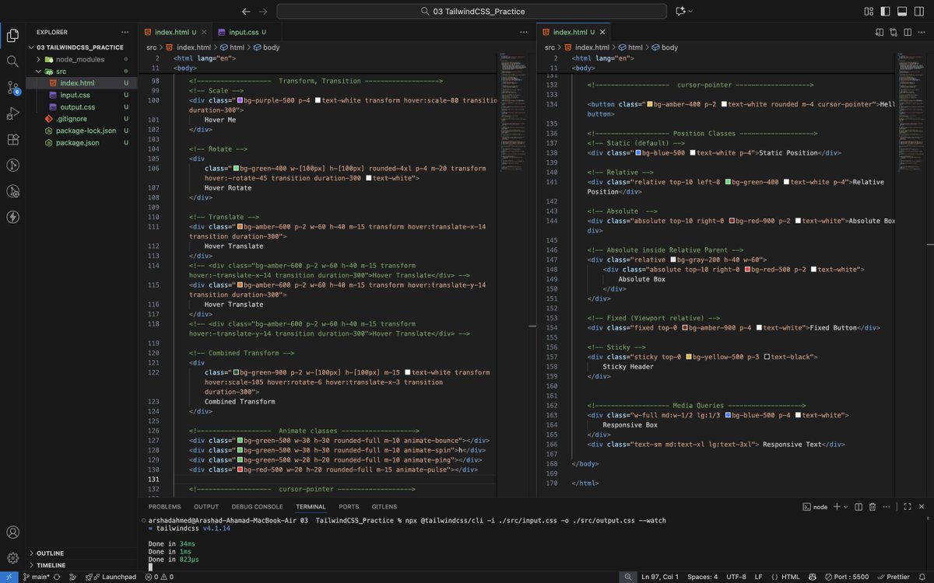Open the HTML language mode selector

point(787,577)
